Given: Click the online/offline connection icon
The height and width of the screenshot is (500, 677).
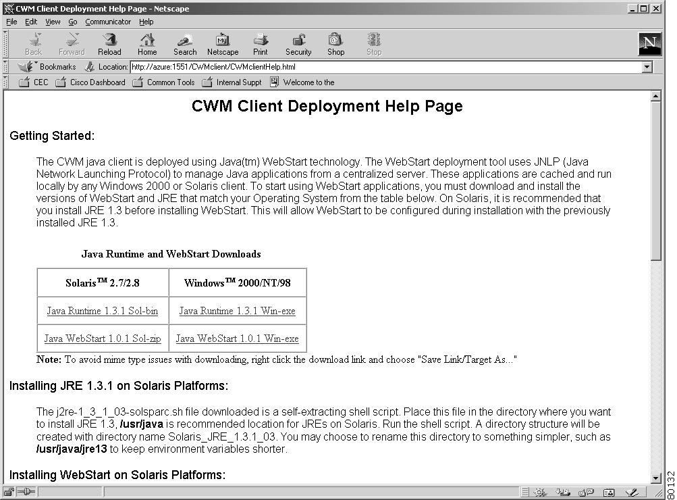Looking at the screenshot, I should [x=26, y=492].
